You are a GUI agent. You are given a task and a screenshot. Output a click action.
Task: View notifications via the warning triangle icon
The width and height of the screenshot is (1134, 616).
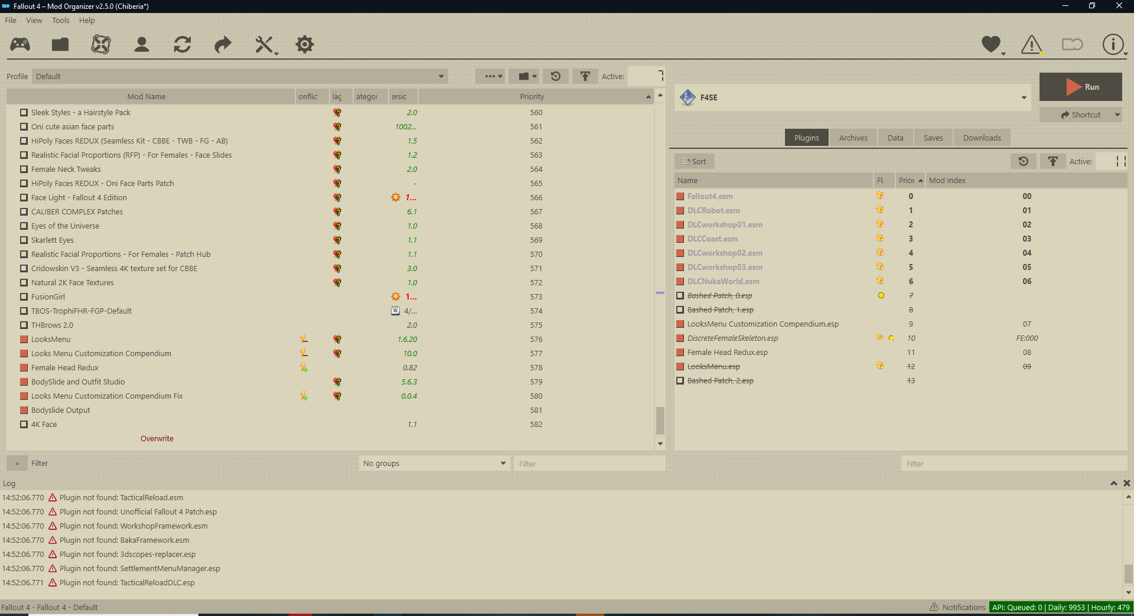1031,44
